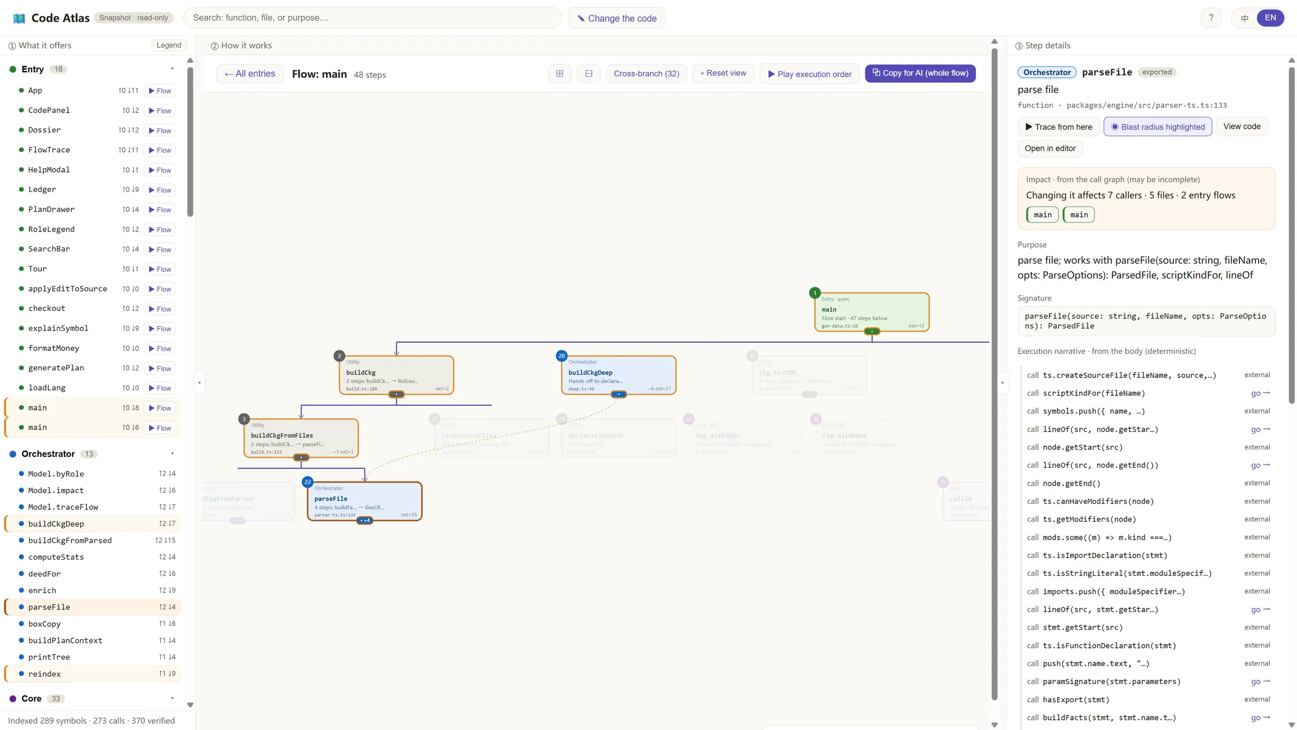Click the go arrow next to buildFacts(stmt, stmt.name.t…)
The height and width of the screenshot is (730, 1297).
pos(1260,718)
